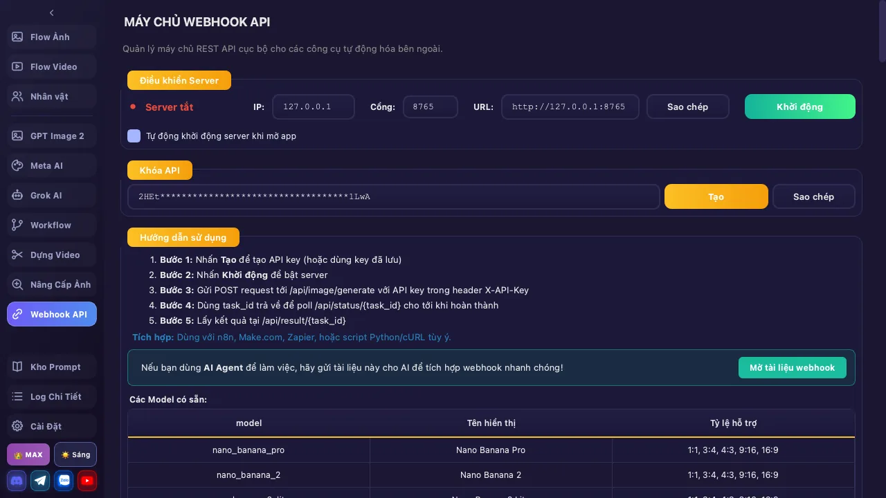
Task: Click the 'Bước 3' POST request line
Action: pyautogui.click(x=345, y=290)
